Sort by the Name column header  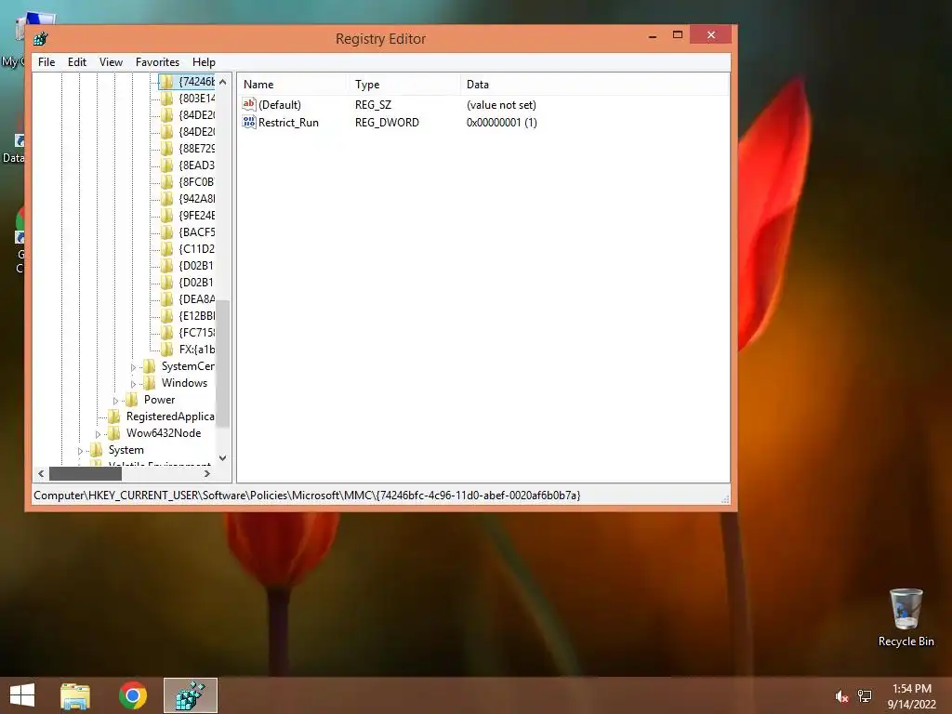click(x=293, y=85)
